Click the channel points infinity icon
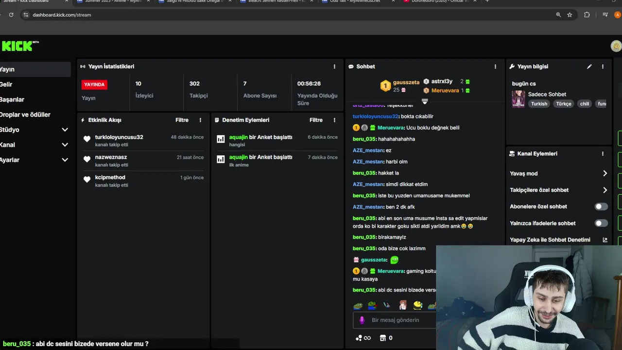The height and width of the screenshot is (350, 622). [x=363, y=338]
